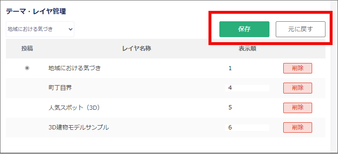Image resolution: width=338 pixels, height=154 pixels.
Task: Delete the 地域における気づき layer
Action: pyautogui.click(x=297, y=68)
